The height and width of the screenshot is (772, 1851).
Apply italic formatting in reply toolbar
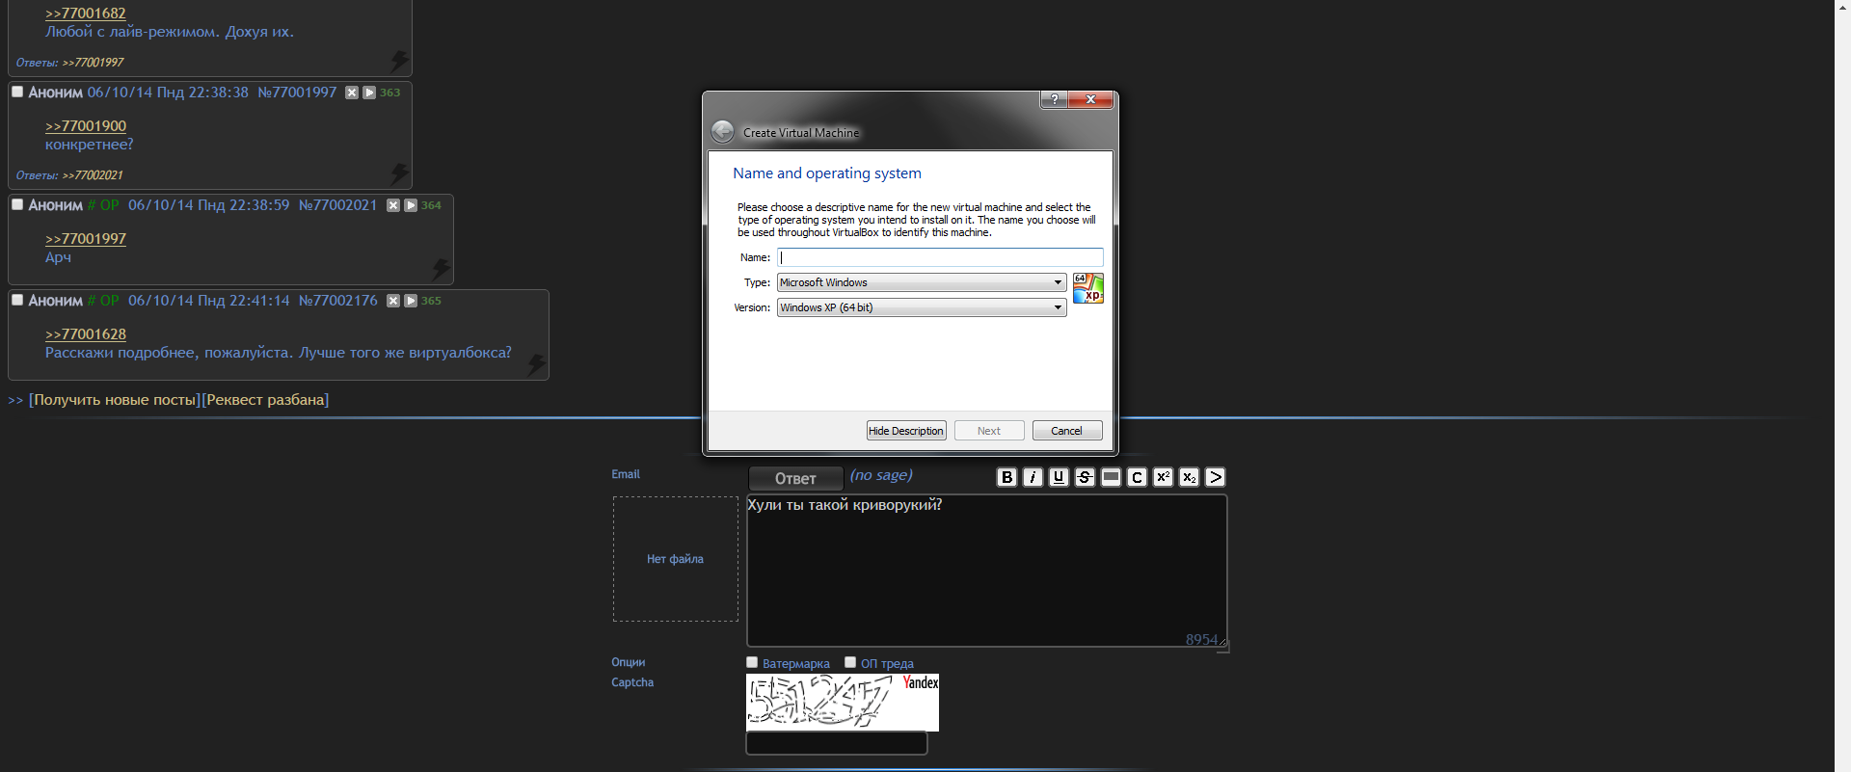(1033, 477)
